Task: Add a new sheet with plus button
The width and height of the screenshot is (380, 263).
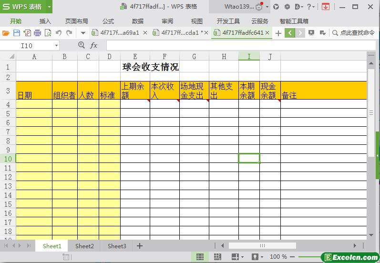Action: pyautogui.click(x=140, y=246)
